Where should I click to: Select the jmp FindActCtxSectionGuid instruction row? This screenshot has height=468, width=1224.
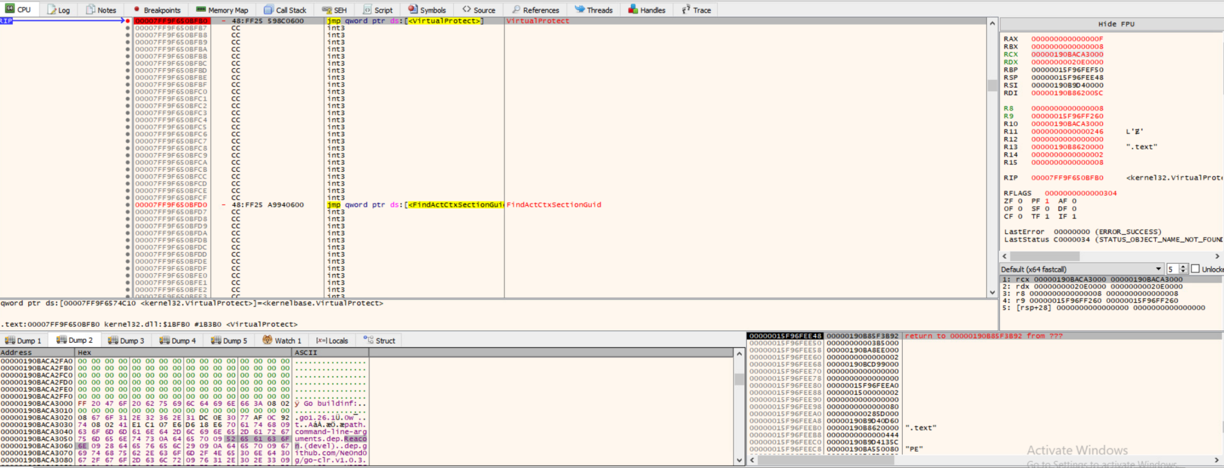pyautogui.click(x=559, y=205)
